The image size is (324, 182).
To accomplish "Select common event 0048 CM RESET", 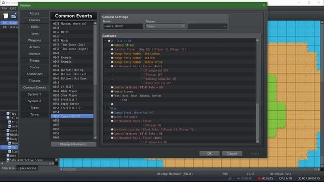I will [x=72, y=87].
